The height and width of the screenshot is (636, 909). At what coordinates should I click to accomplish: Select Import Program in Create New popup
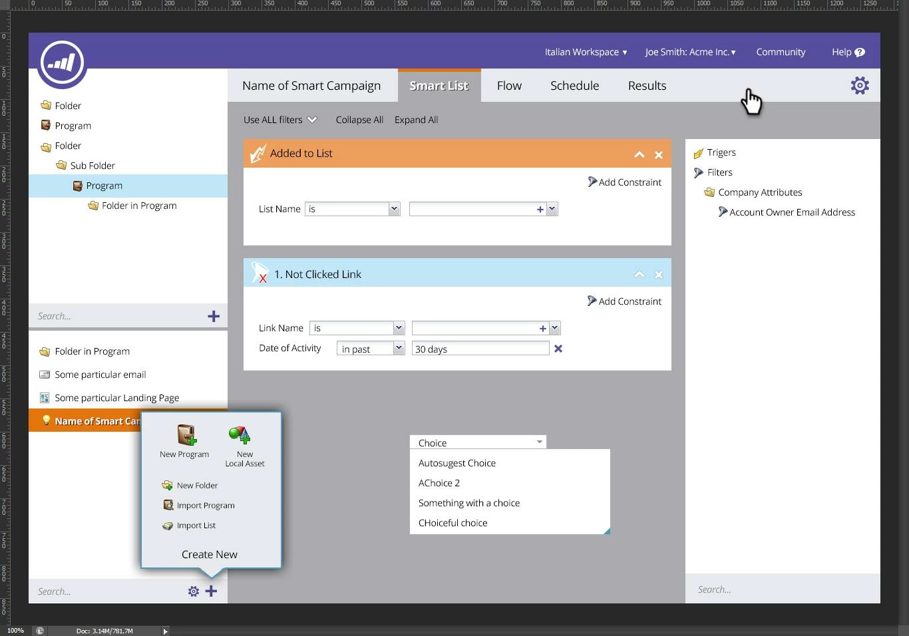point(198,506)
